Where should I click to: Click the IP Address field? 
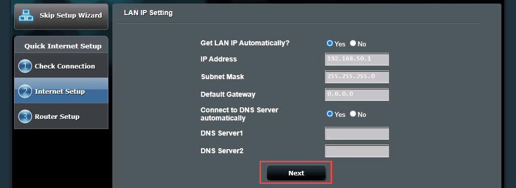357,59
